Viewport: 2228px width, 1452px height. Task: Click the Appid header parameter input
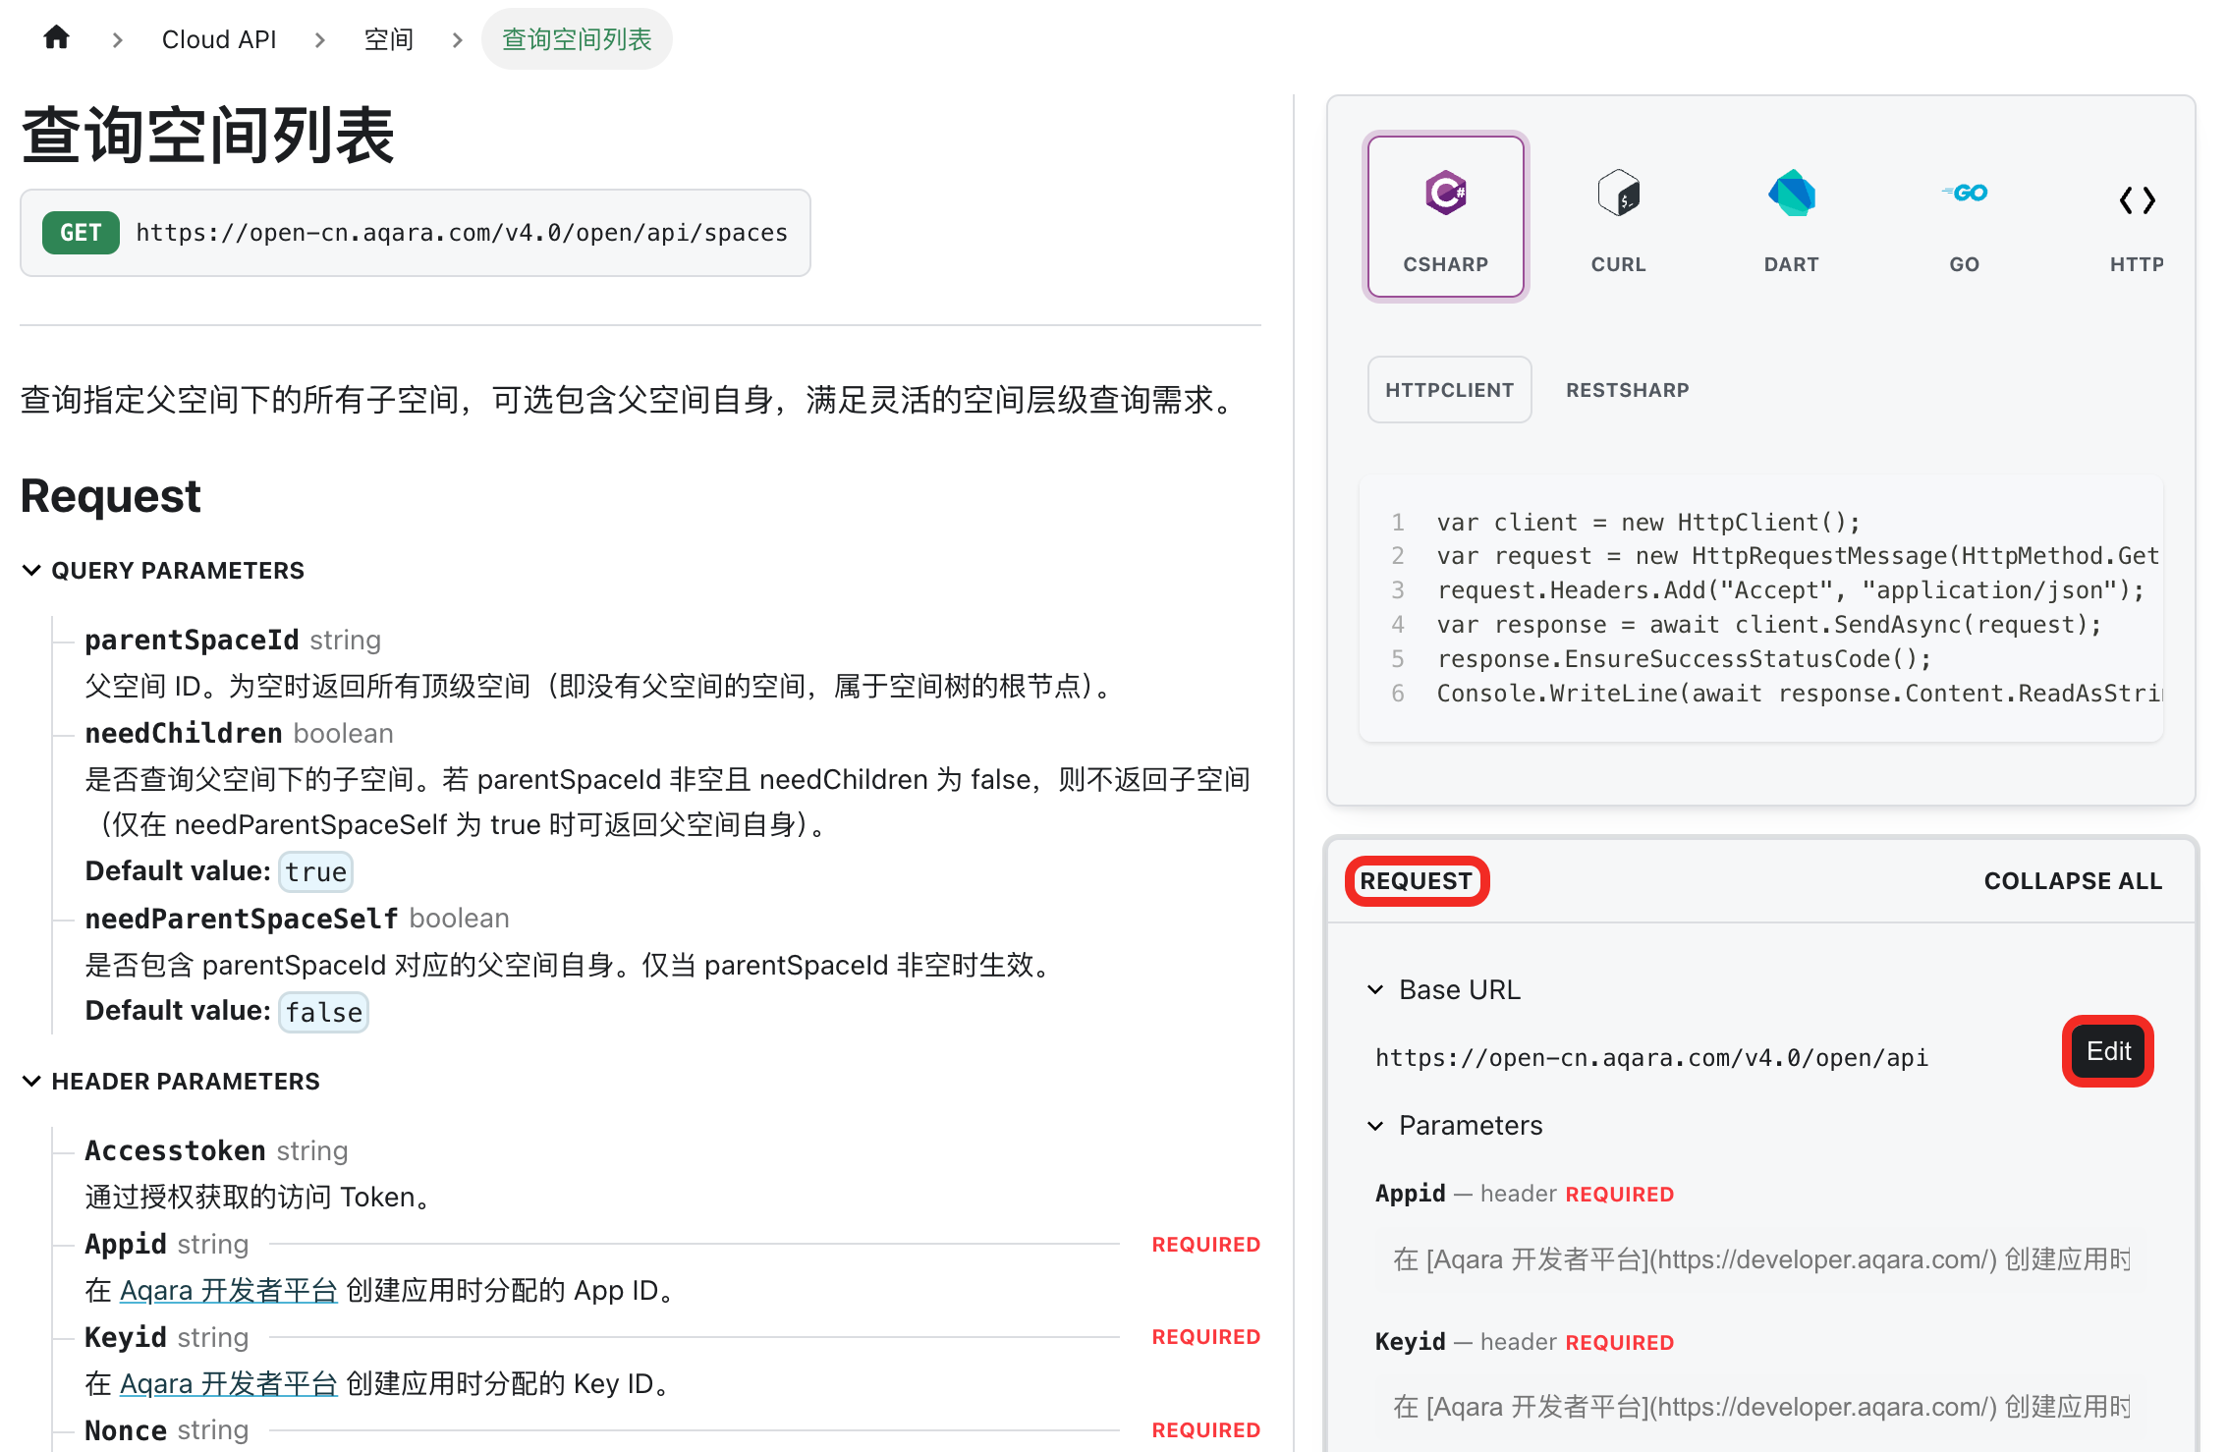1762,1259
